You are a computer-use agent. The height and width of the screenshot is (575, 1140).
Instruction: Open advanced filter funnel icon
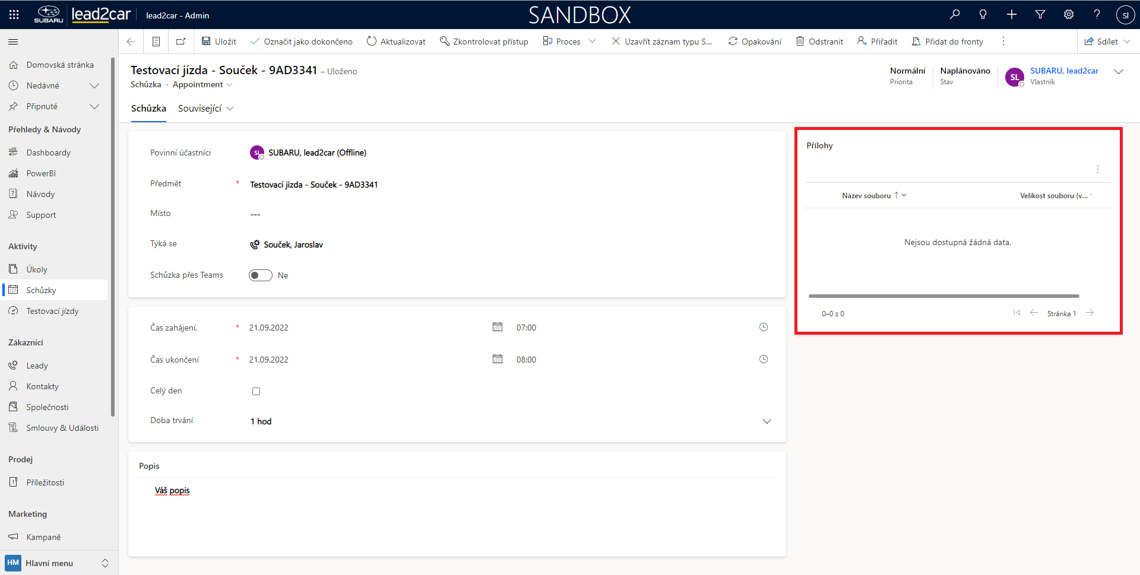pyautogui.click(x=1040, y=15)
